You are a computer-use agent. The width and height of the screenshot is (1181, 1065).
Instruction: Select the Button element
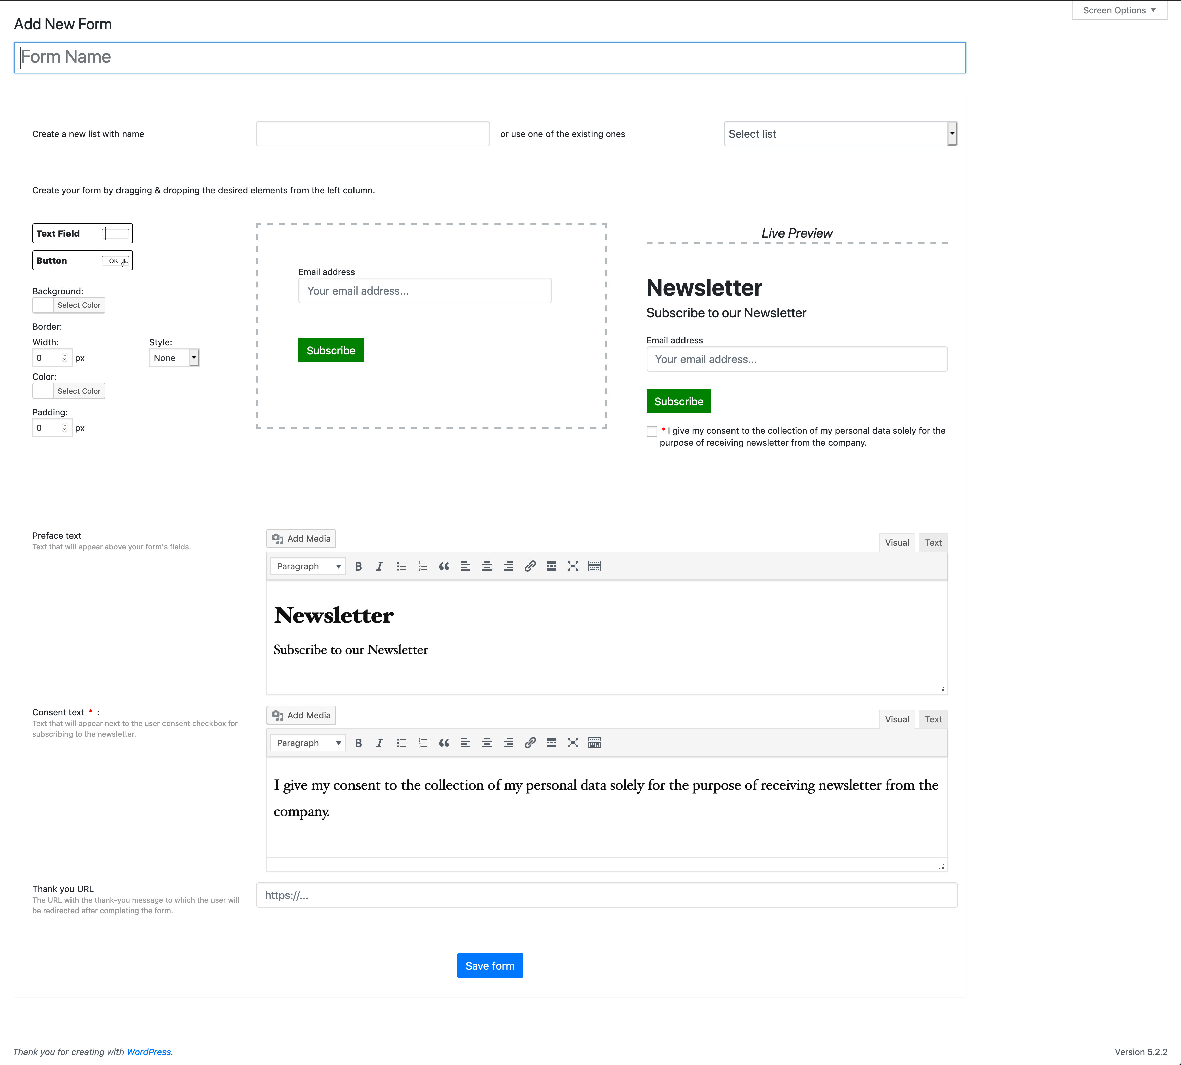pyautogui.click(x=83, y=260)
